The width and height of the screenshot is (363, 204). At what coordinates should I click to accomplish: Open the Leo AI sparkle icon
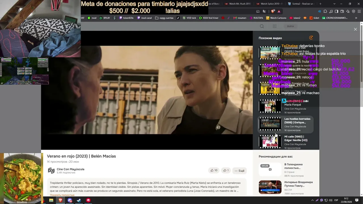pos(348,11)
